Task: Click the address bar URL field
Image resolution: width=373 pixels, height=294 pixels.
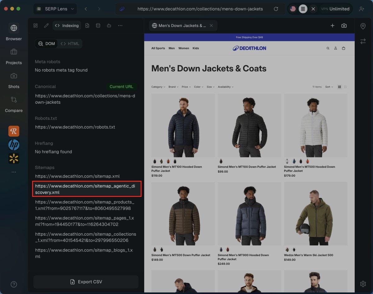Action: coord(200,9)
